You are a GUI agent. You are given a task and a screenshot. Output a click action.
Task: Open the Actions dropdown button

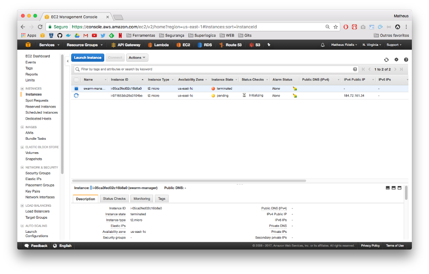tap(137, 58)
